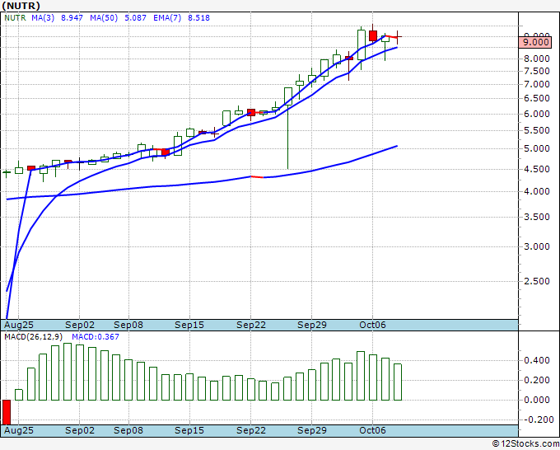
Task: Click the 8.000 price axis label
Action: point(536,59)
